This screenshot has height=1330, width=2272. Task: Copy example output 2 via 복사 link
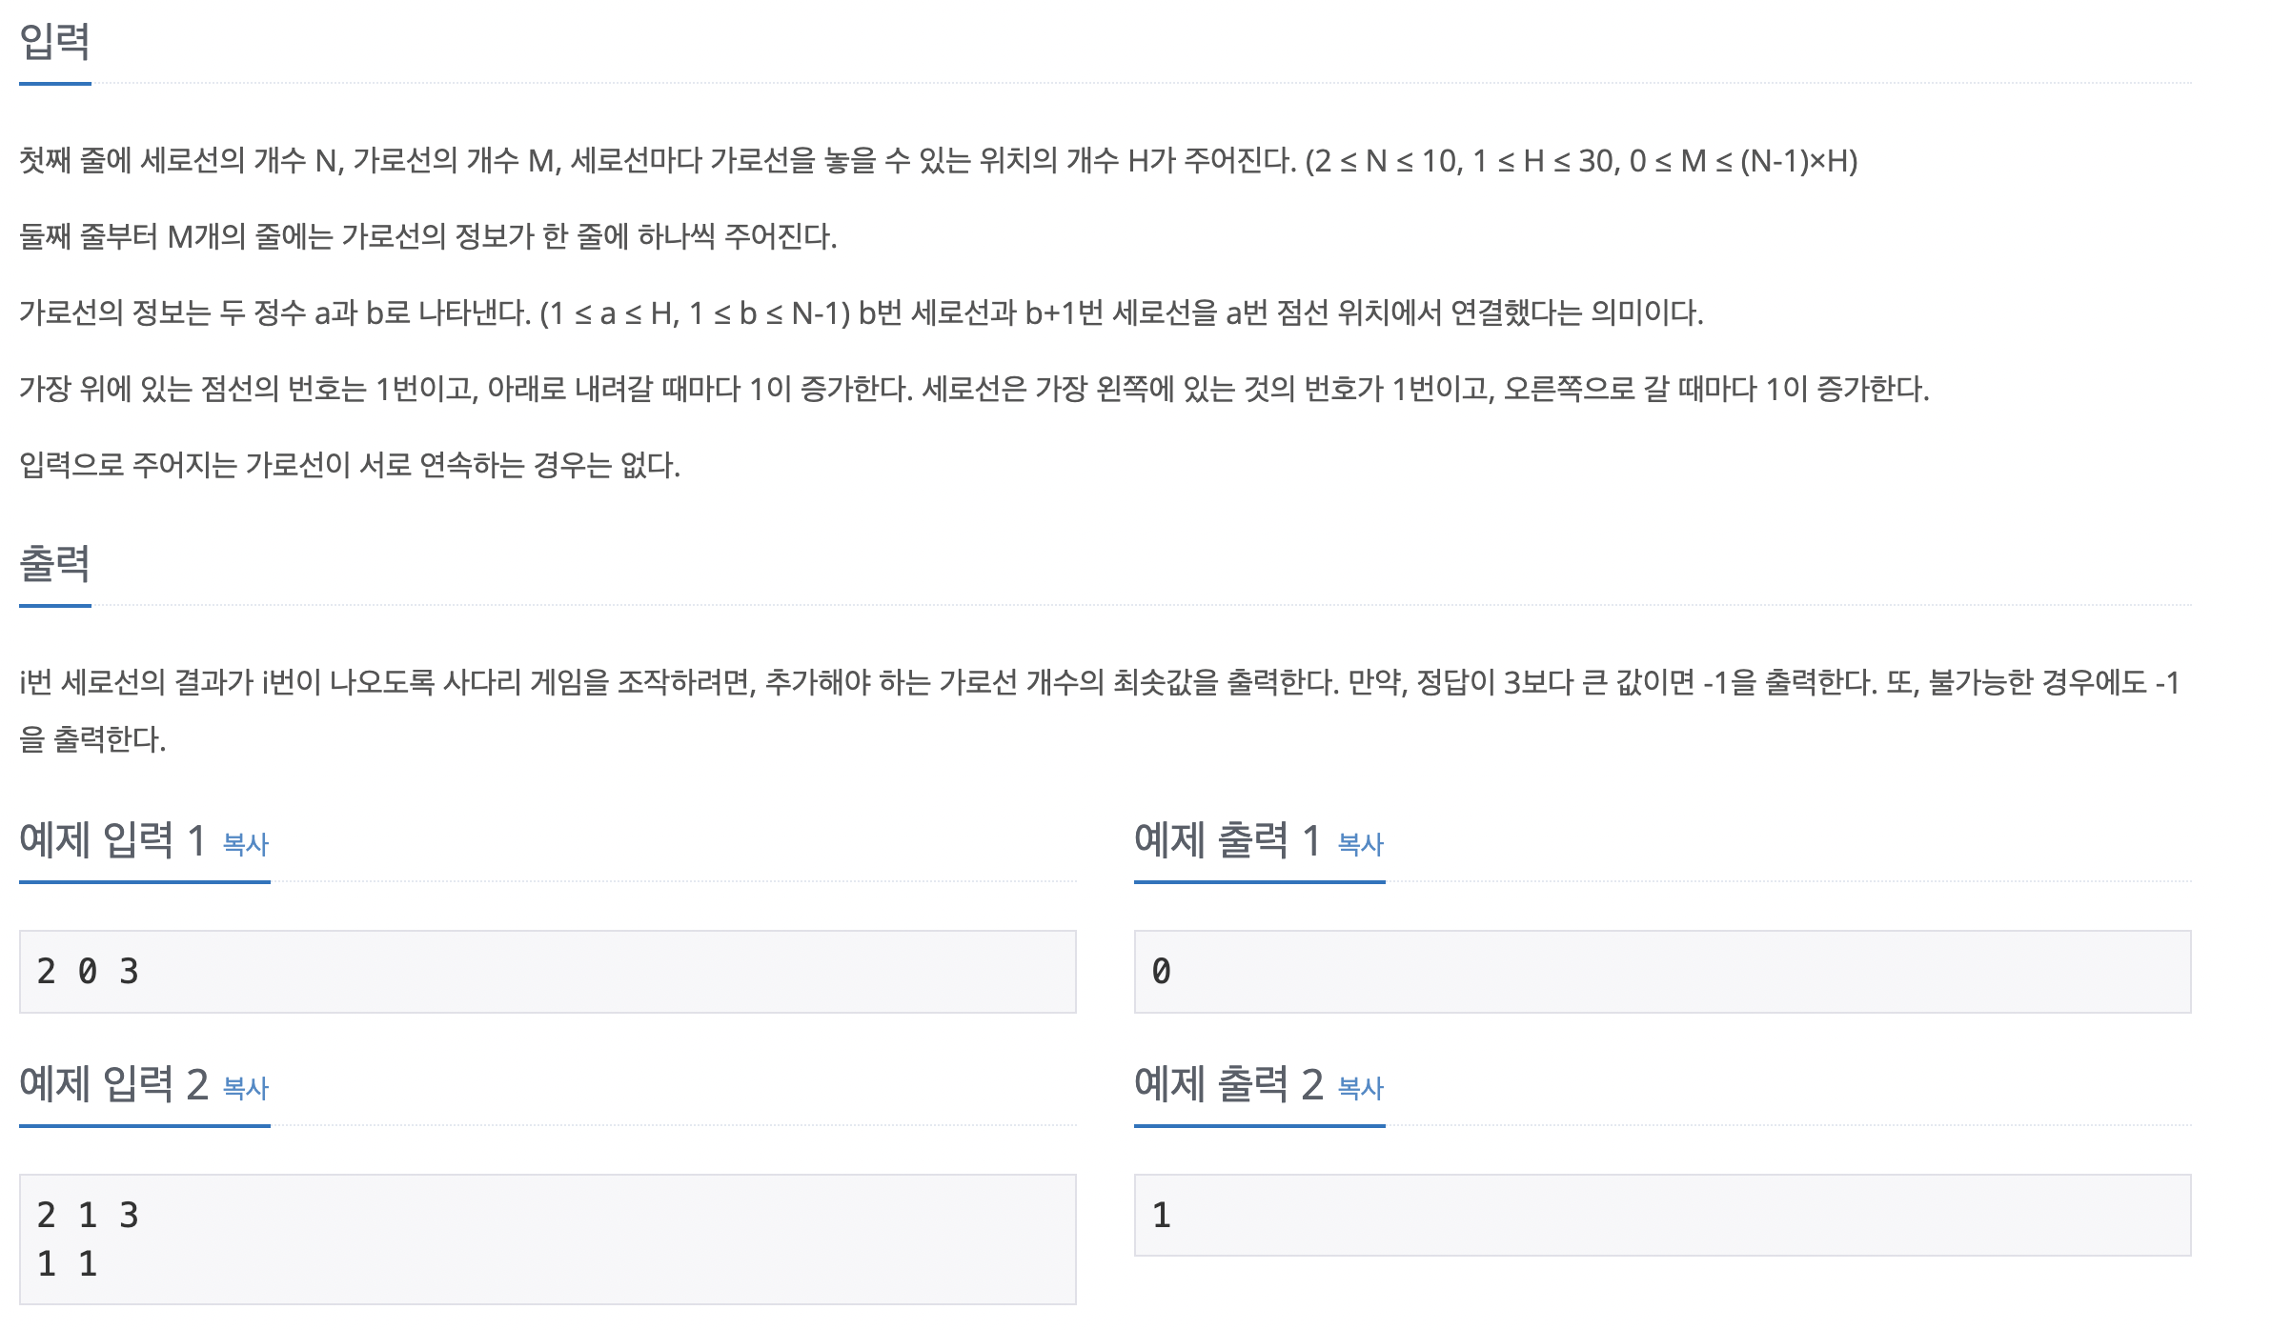1361,1088
